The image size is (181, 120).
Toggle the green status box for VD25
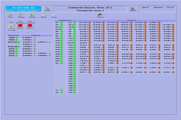pos(17,38)
